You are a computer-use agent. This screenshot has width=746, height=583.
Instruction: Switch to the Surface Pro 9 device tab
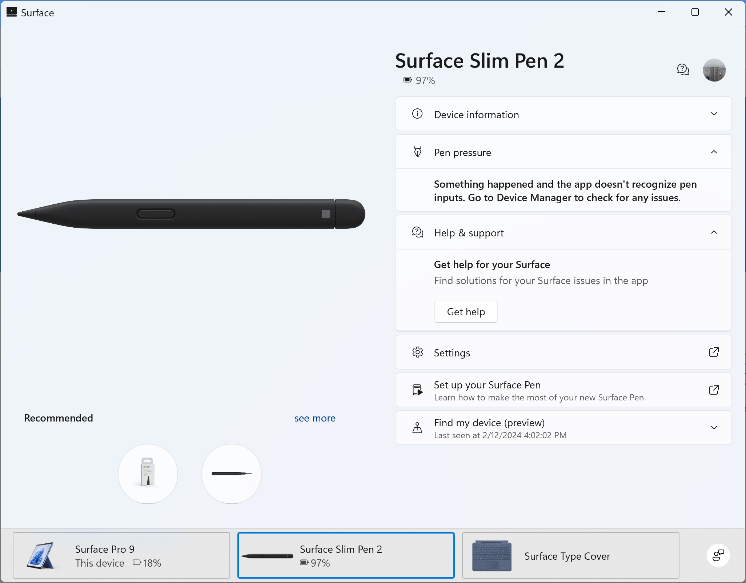121,555
